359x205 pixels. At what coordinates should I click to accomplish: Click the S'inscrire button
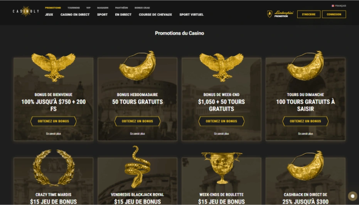(x=308, y=14)
